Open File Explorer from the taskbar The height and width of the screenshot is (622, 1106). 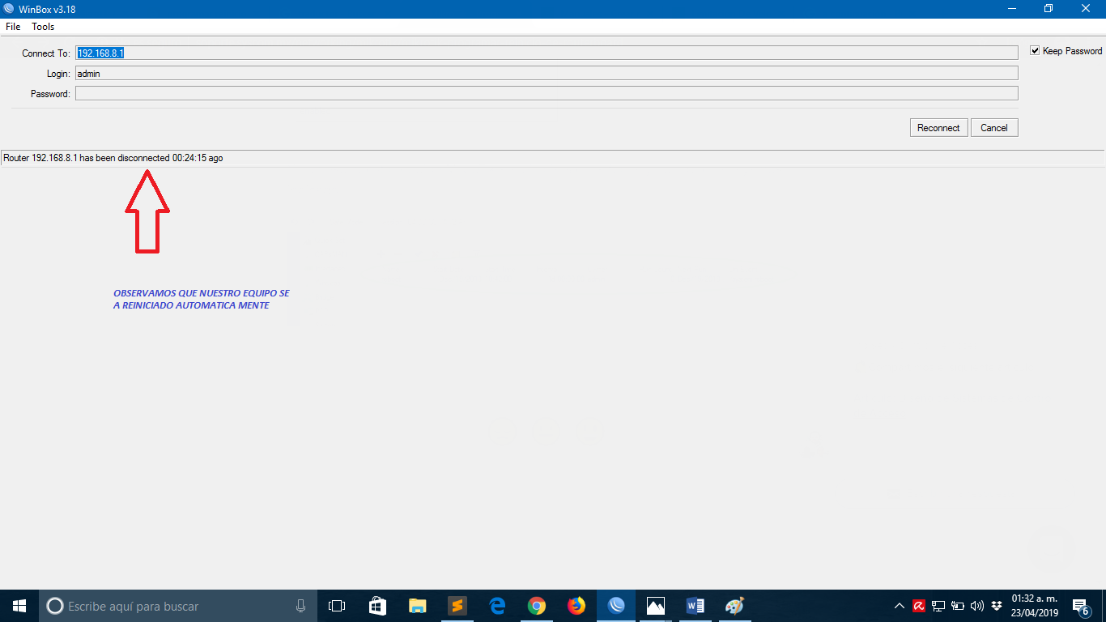(418, 606)
